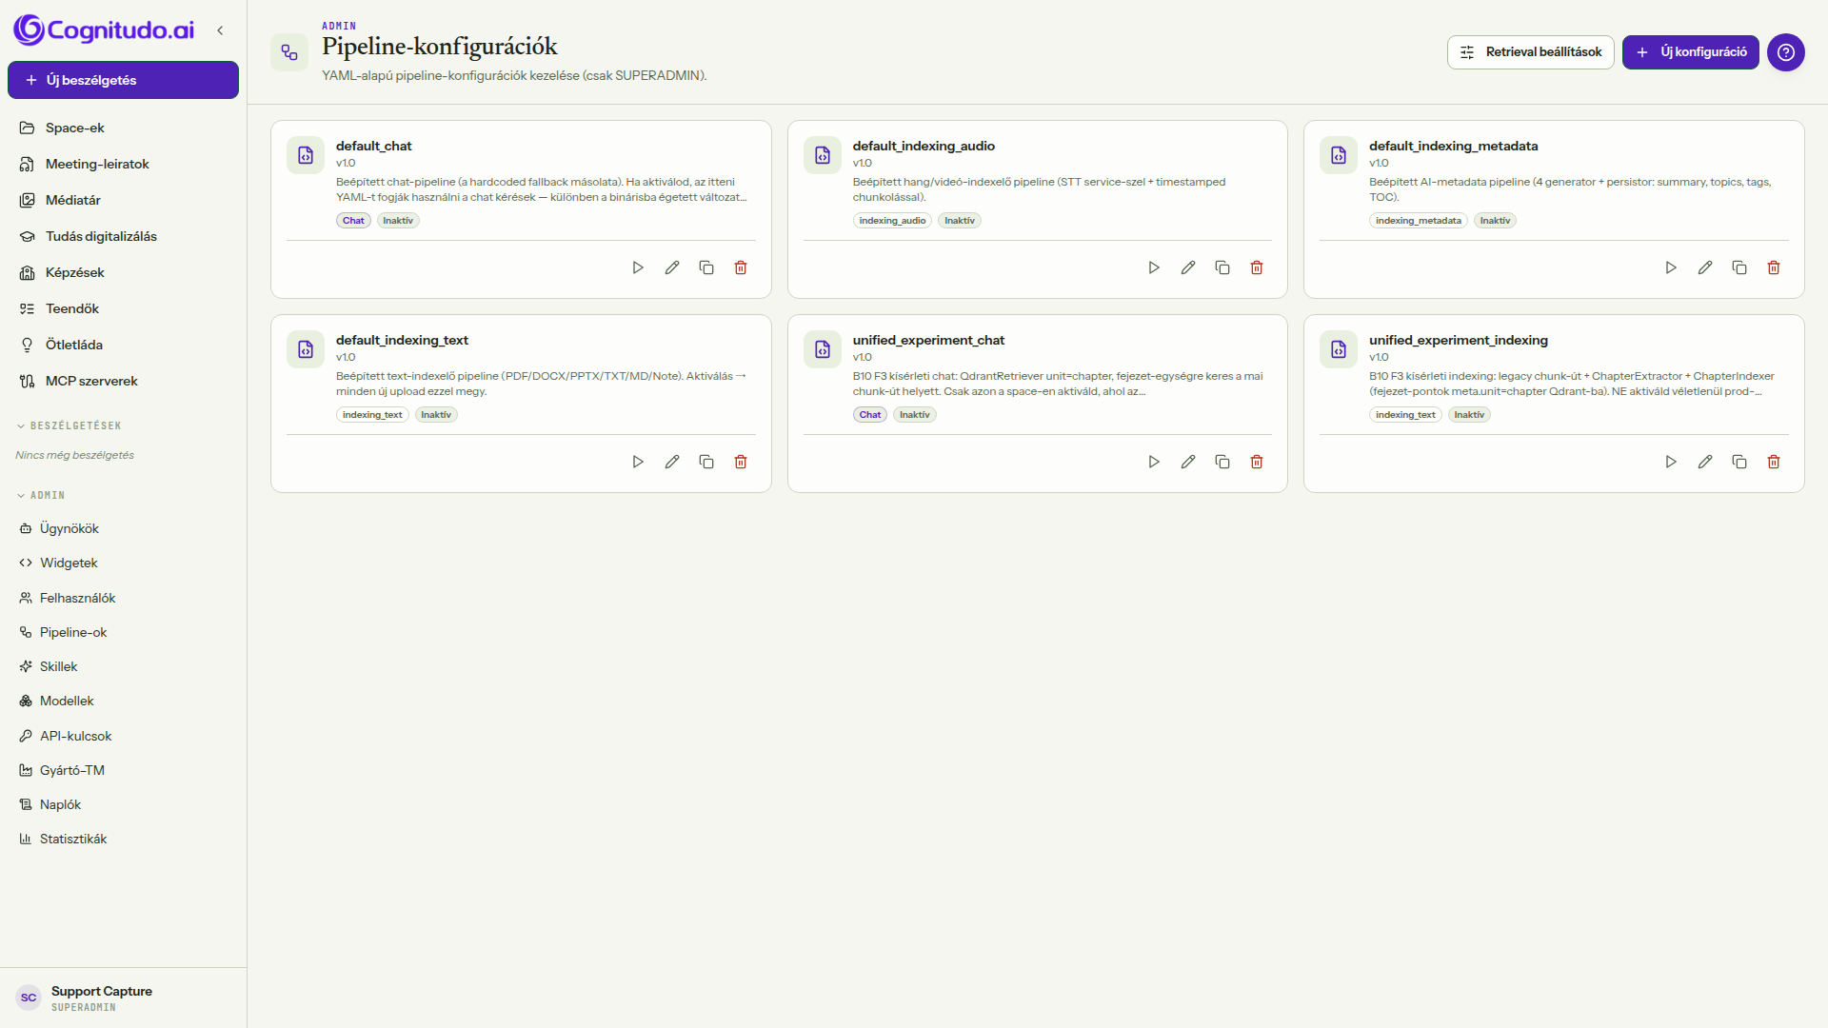Open the help question mark icon

1786,52
